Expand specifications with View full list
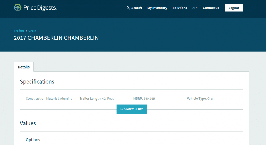 (x=131, y=109)
